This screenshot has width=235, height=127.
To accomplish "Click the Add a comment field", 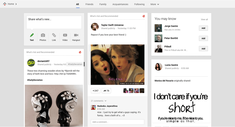I will tap(118, 122).
